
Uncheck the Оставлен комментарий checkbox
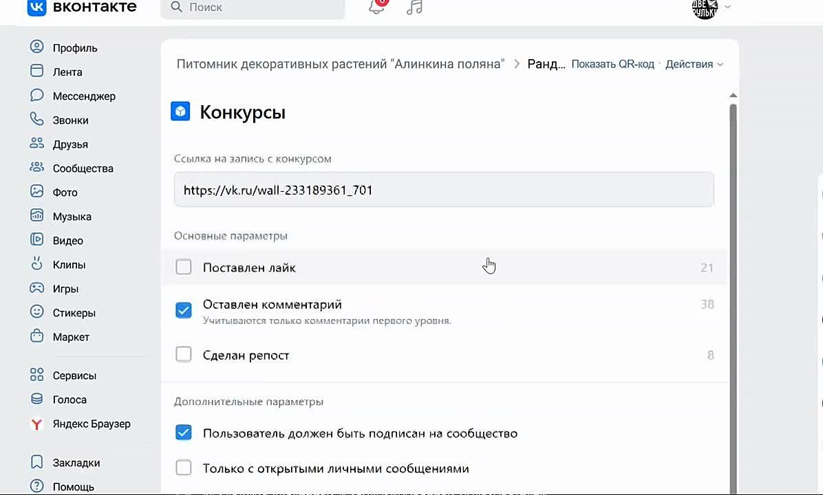(x=184, y=311)
